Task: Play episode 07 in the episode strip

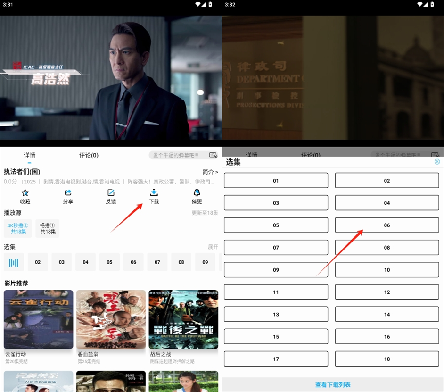Action: click(x=157, y=262)
